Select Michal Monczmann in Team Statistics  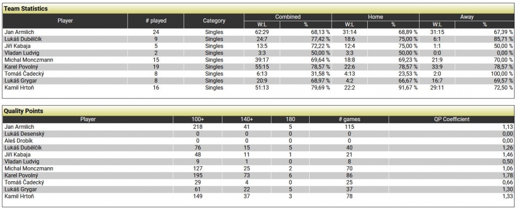click(x=29, y=60)
